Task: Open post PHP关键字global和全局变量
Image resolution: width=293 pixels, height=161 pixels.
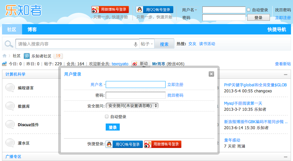Action: coord(255,85)
